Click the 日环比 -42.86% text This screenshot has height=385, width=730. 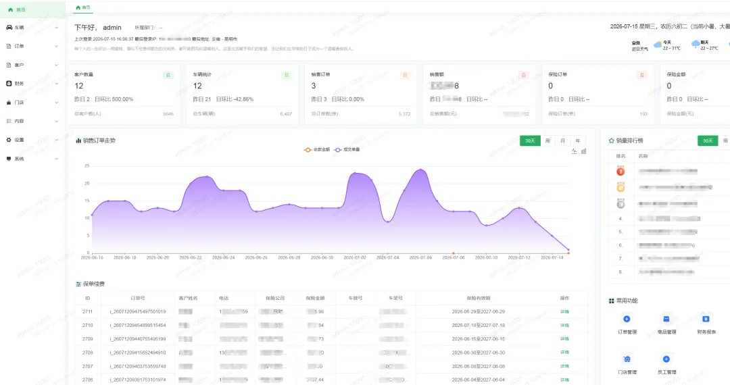pos(235,99)
